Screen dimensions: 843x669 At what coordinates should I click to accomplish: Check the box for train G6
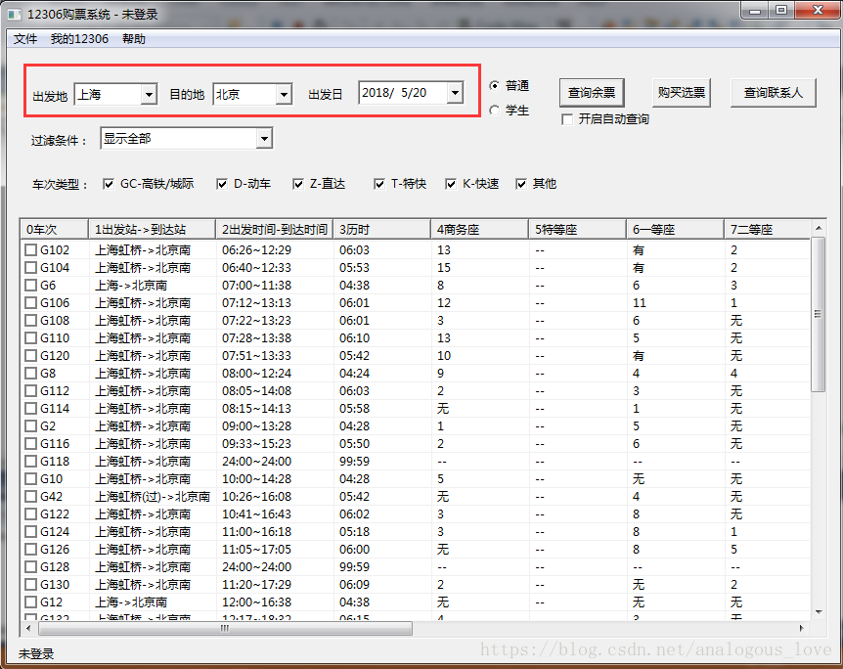pos(31,285)
